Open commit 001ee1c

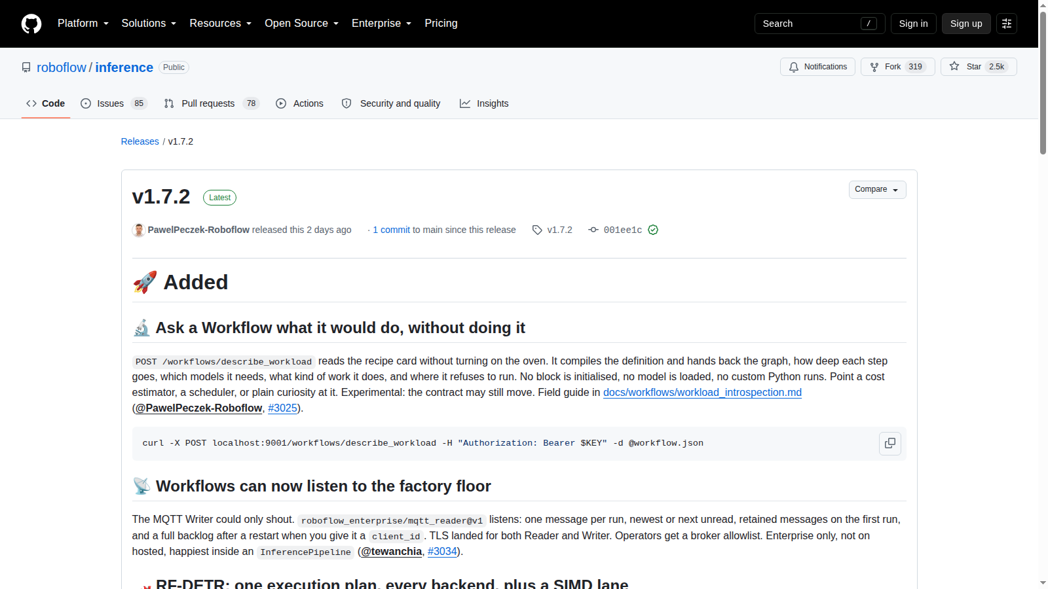tap(622, 230)
